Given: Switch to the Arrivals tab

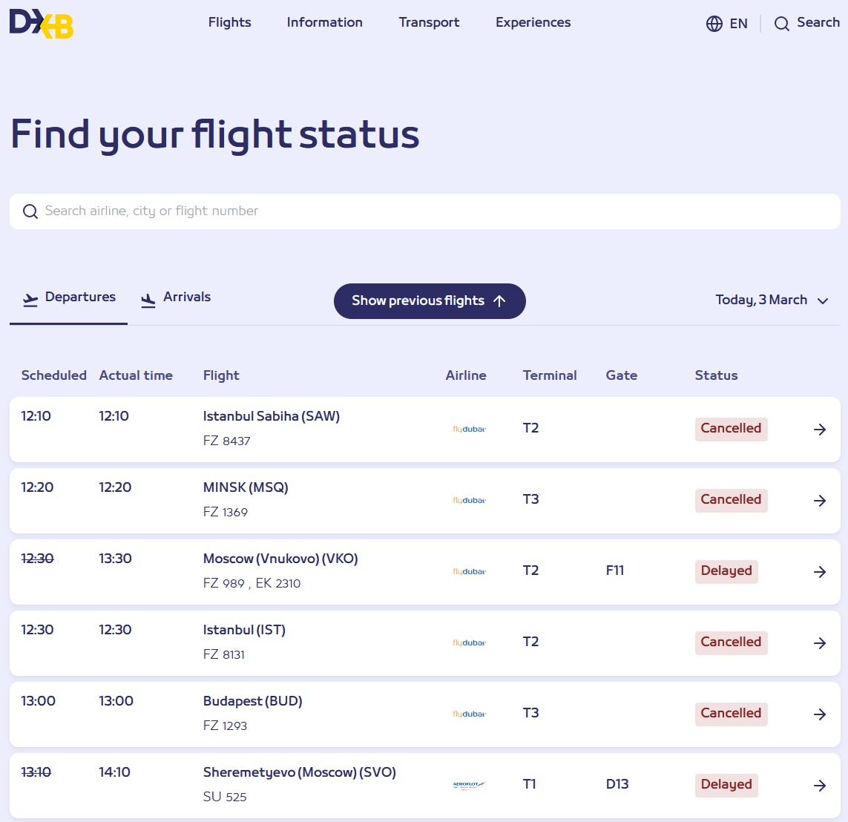Looking at the screenshot, I should (177, 297).
